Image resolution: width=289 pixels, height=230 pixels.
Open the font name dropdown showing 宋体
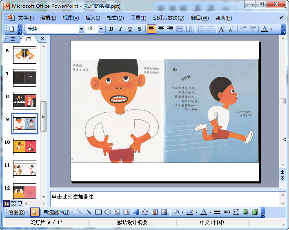(x=81, y=29)
